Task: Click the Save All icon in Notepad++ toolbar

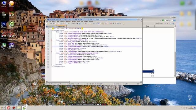Action: (x=54, y=24)
